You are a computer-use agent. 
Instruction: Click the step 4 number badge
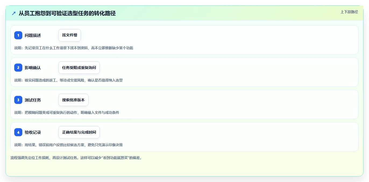tap(18, 132)
